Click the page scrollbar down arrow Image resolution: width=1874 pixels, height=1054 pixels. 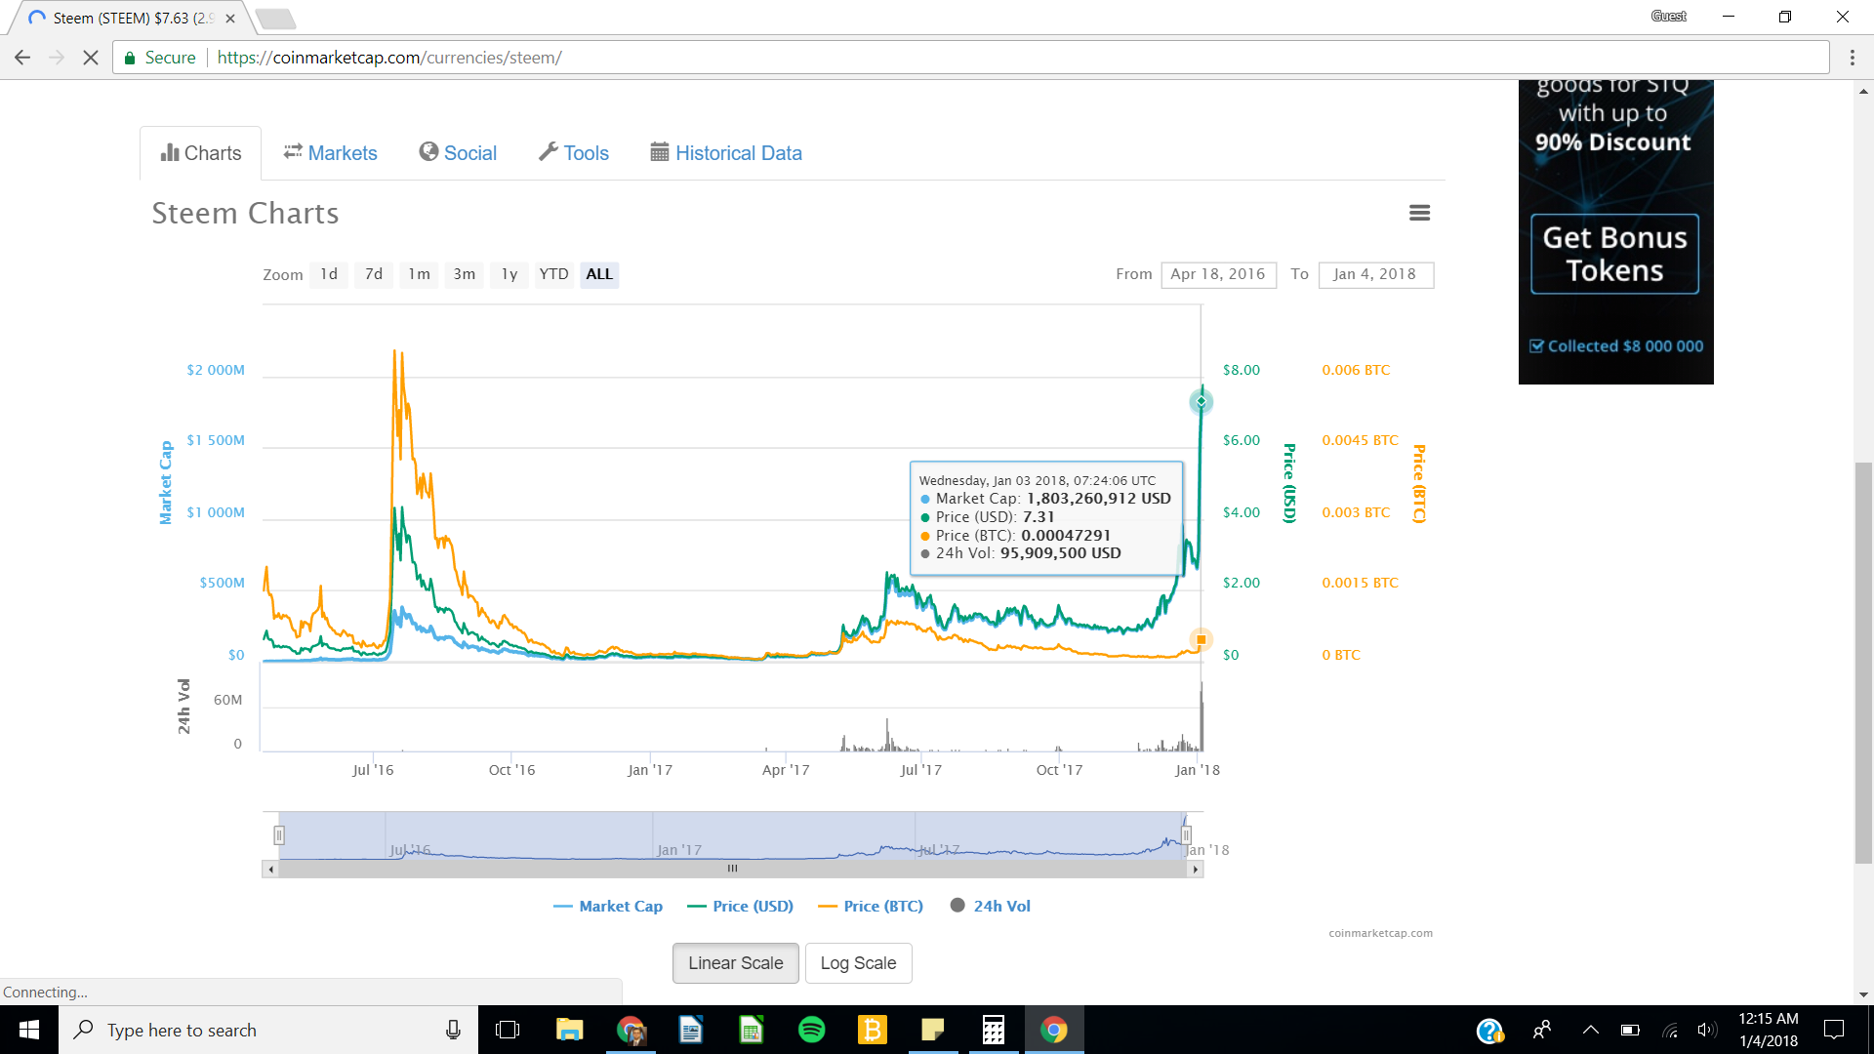coord(1863,995)
